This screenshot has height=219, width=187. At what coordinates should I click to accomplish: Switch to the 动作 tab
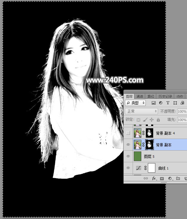(x=180, y=97)
